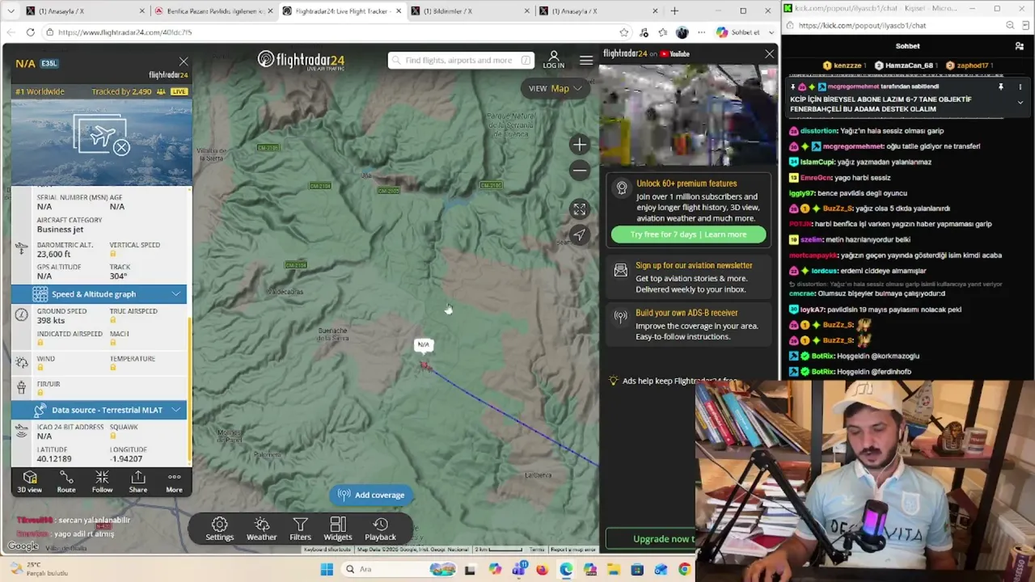Follow the selected aircraft
Viewport: 1035px width, 582px height.
[x=102, y=482]
